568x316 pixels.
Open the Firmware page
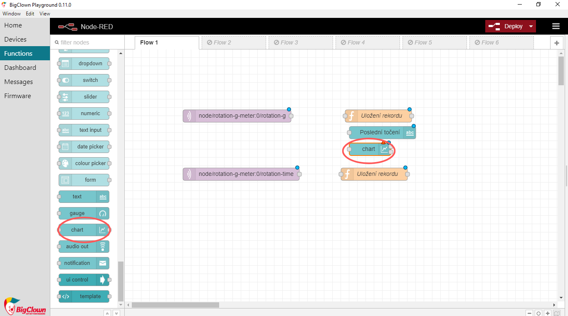pyautogui.click(x=25, y=96)
